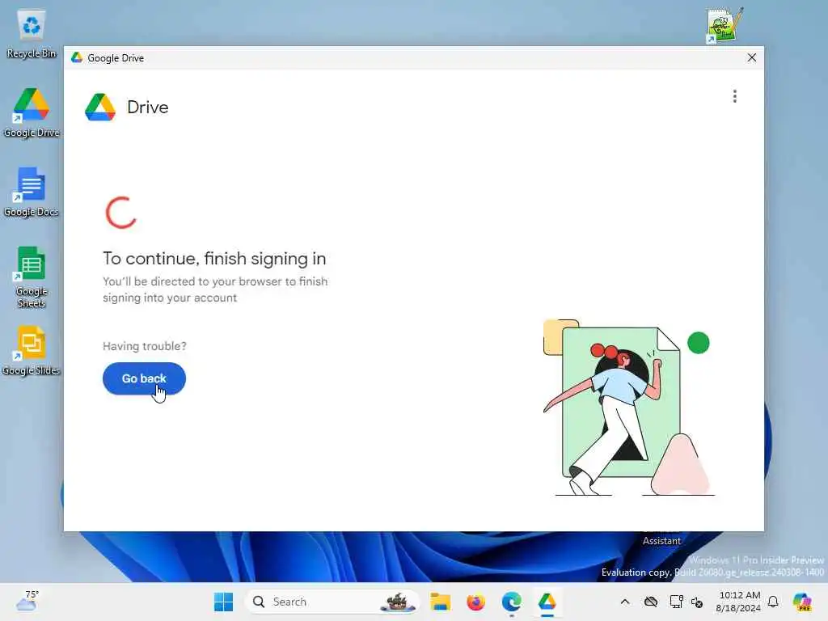The height and width of the screenshot is (621, 828).
Task: Select the notepad shortcut at top-right of desktop
Action: point(724,25)
